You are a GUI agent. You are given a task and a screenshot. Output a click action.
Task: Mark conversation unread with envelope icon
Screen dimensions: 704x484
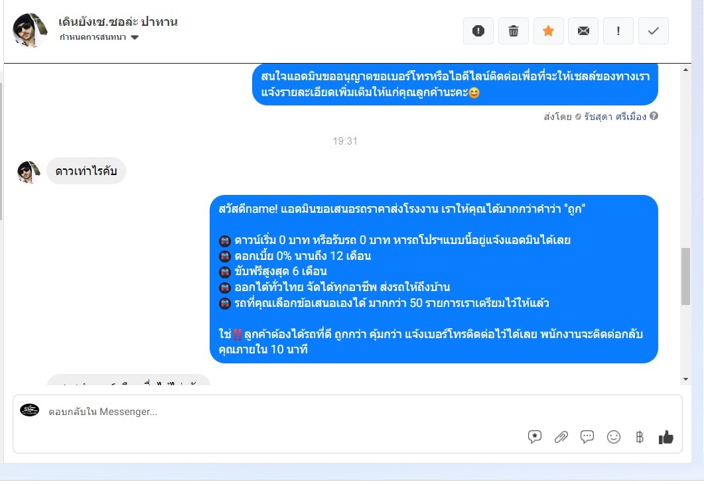tap(583, 30)
